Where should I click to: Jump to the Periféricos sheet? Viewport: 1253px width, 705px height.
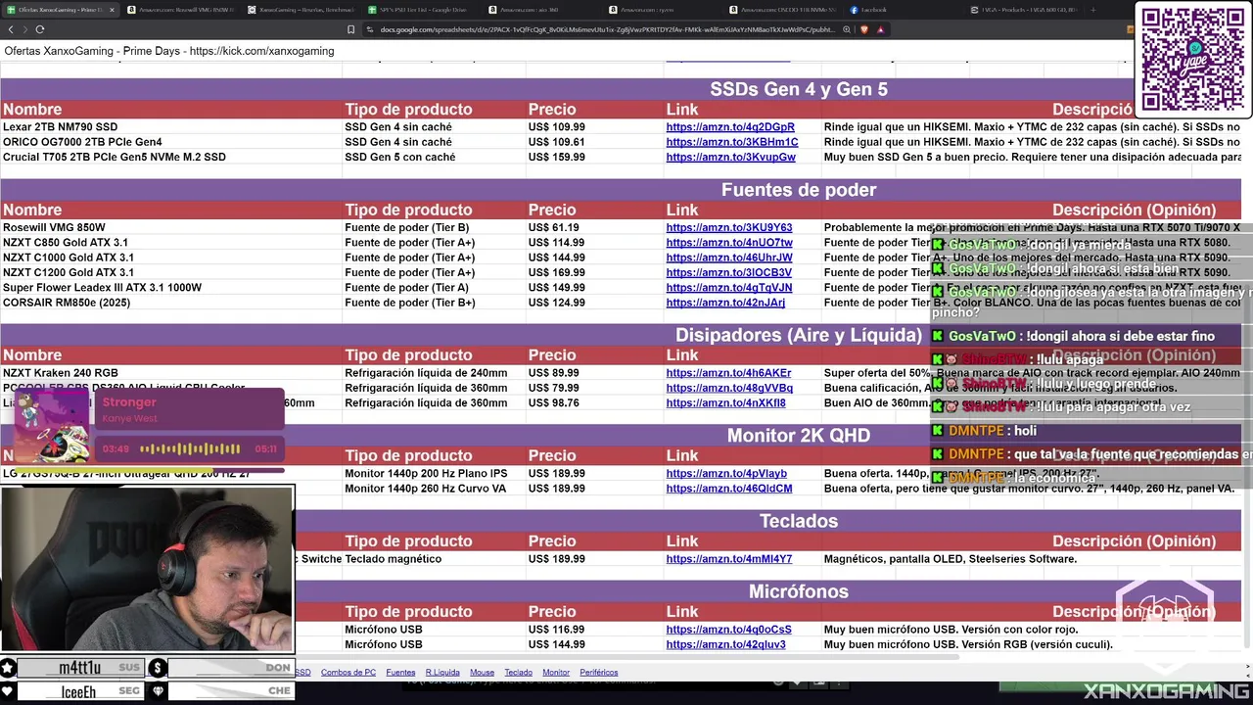(599, 673)
